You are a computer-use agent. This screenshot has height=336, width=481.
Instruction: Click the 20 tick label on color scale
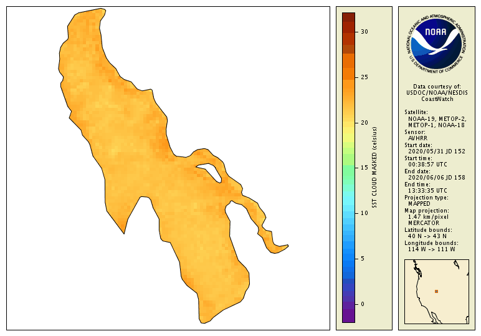point(364,122)
